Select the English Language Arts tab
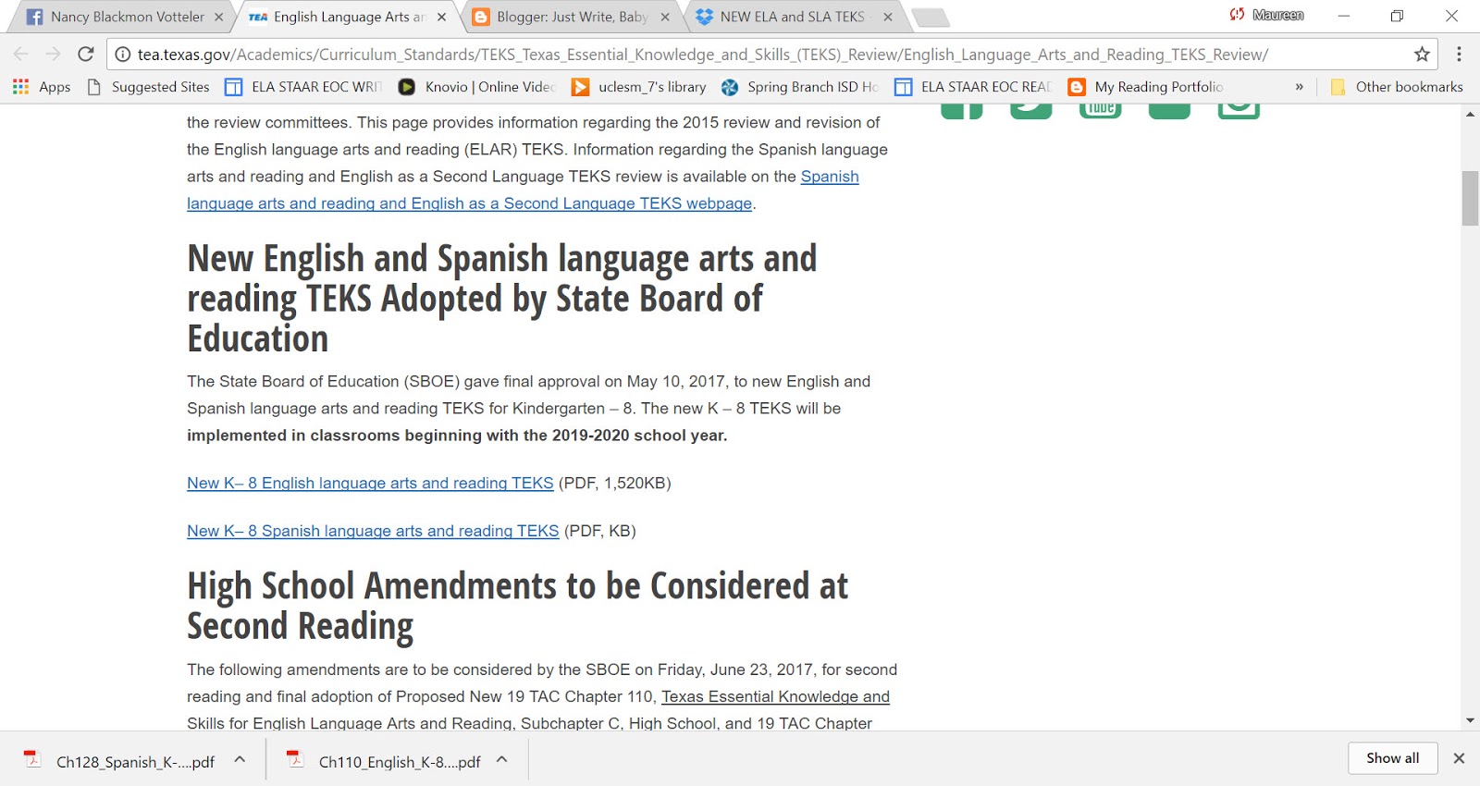The height and width of the screenshot is (786, 1480). pos(347,17)
